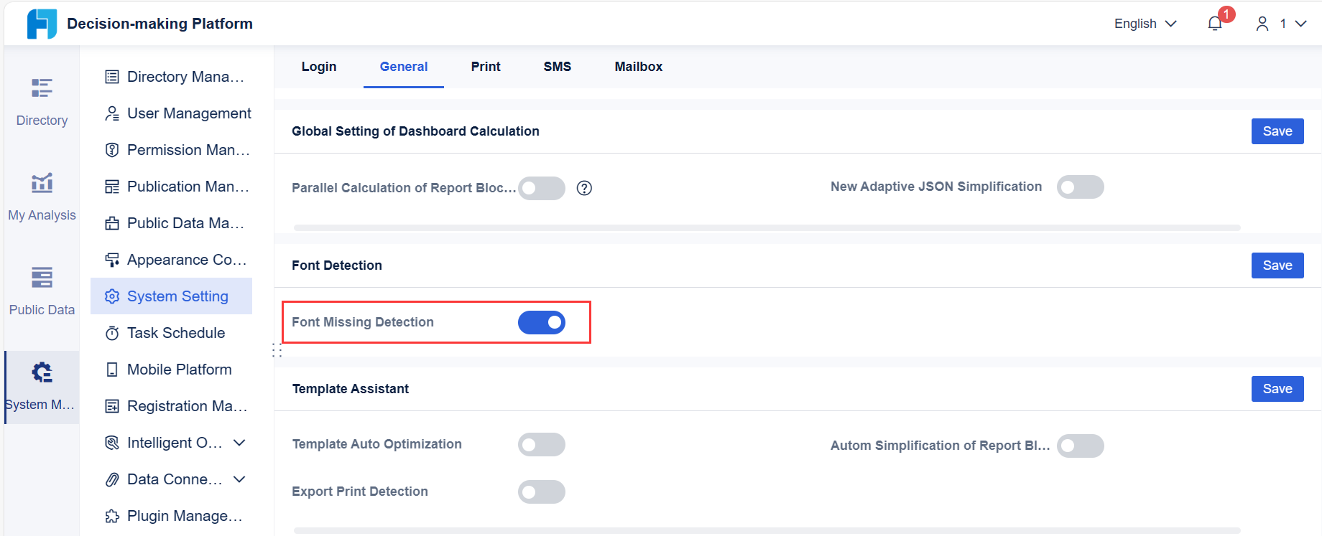Click the Publication Management icon
Viewport: 1322px width, 536px height.
point(112,186)
